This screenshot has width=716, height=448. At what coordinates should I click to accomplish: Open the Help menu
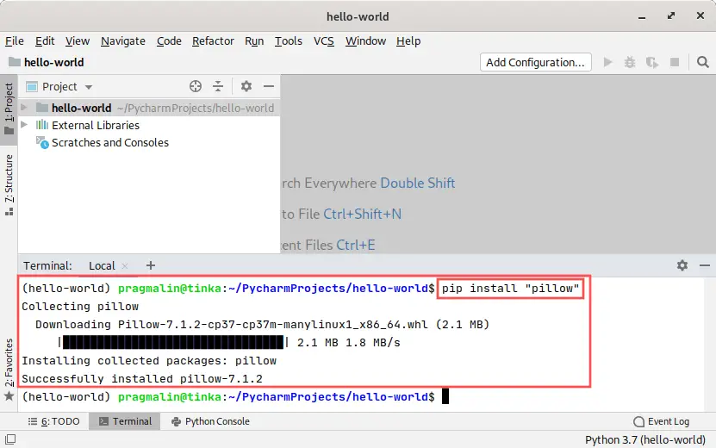408,41
